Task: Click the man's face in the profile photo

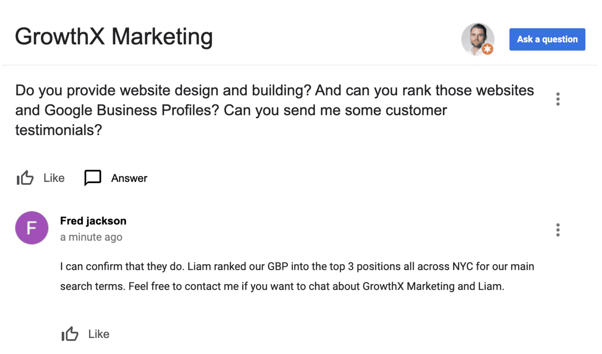Action: coord(477,37)
